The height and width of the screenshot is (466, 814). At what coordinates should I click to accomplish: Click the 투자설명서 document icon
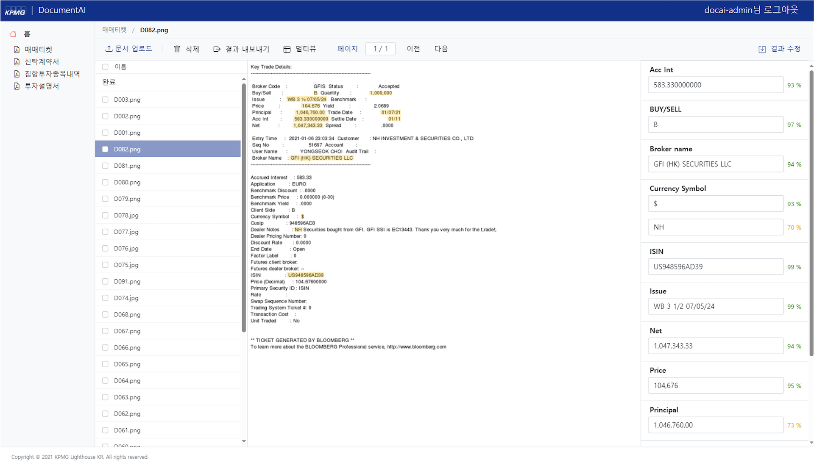pos(17,86)
